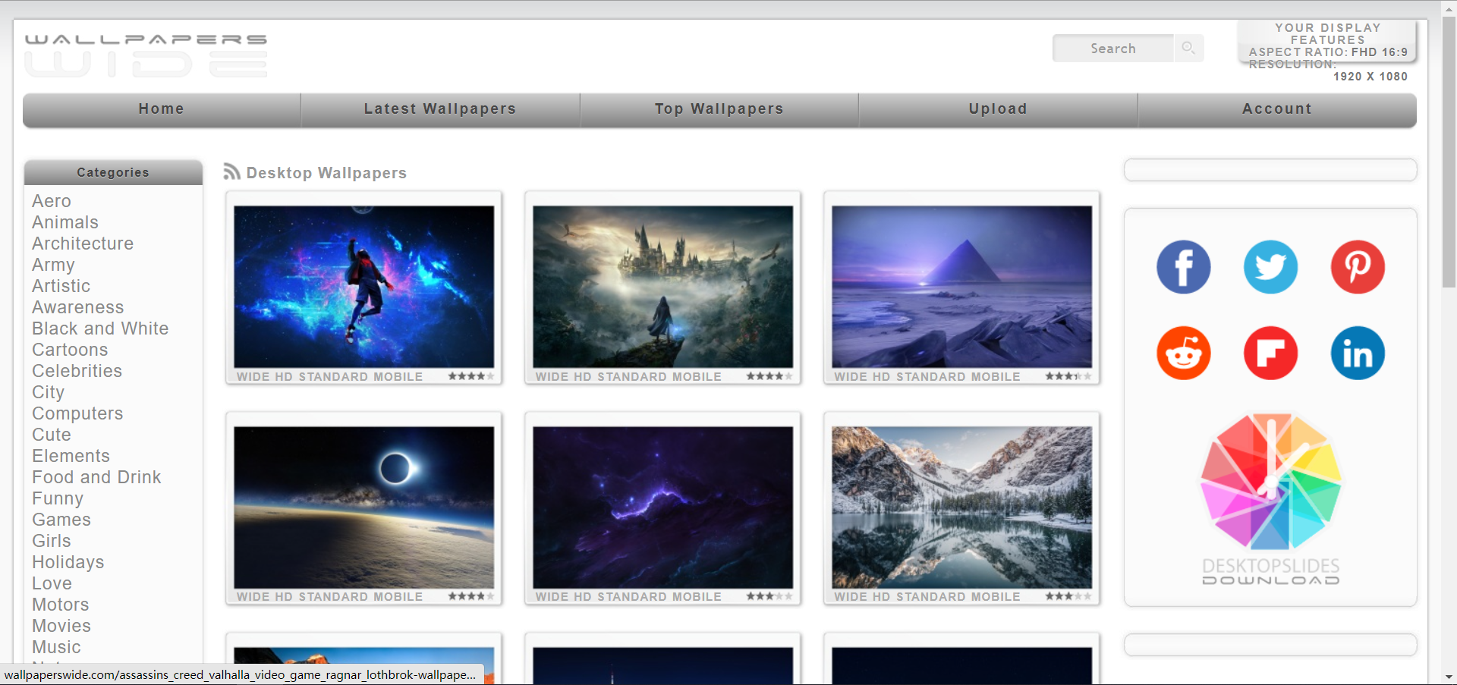
Task: Open the Computers category
Action: tap(77, 413)
